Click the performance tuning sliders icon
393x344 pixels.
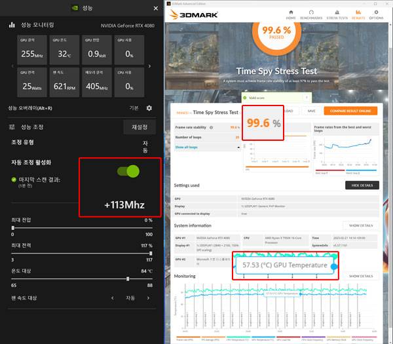12,126
